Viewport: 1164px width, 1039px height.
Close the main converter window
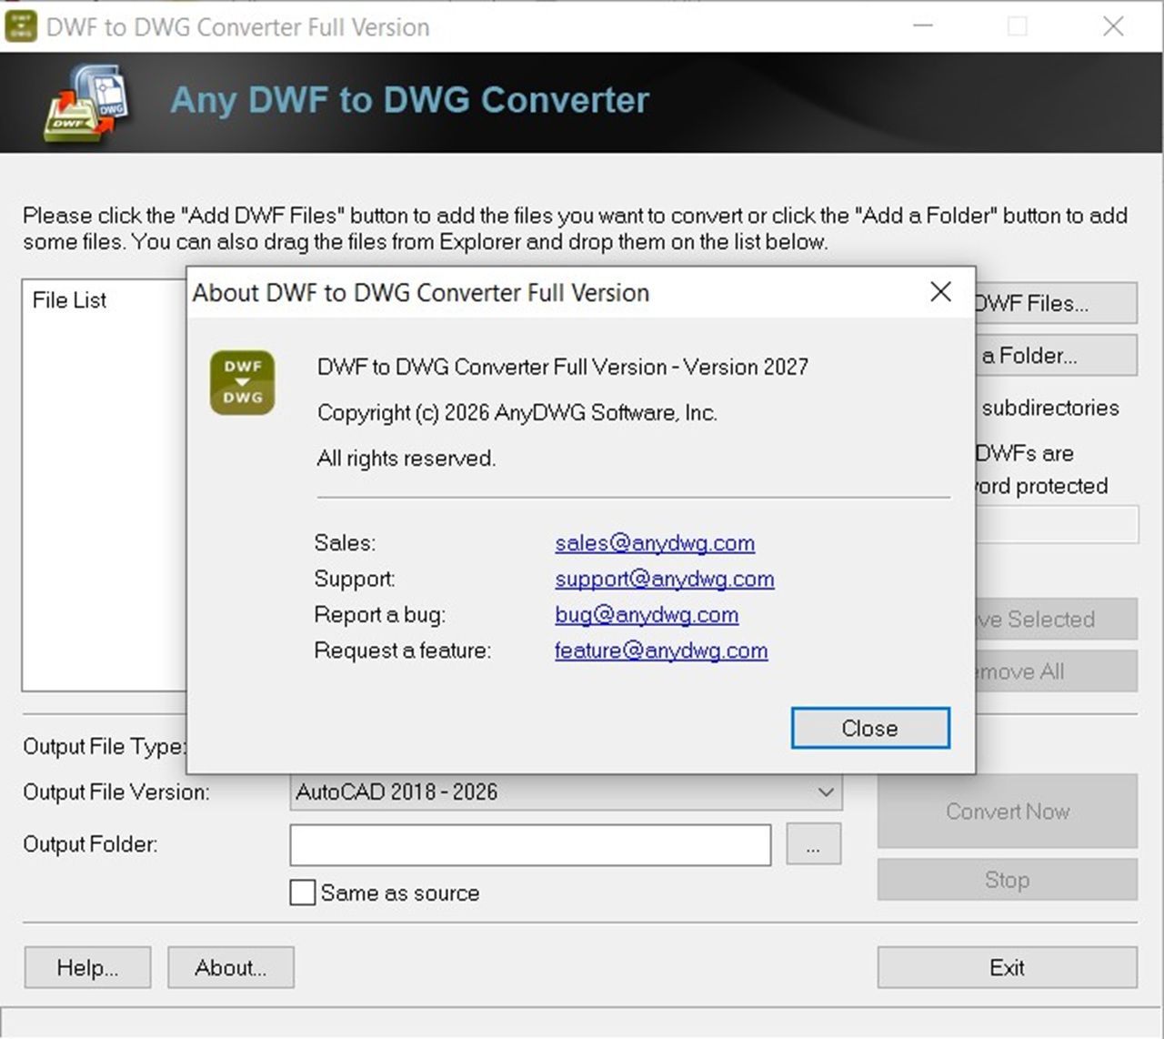1113,26
